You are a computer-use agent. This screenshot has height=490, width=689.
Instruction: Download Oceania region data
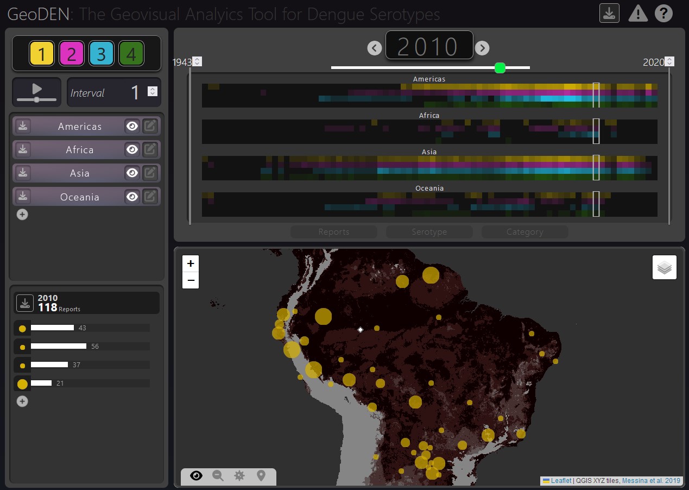coord(23,196)
